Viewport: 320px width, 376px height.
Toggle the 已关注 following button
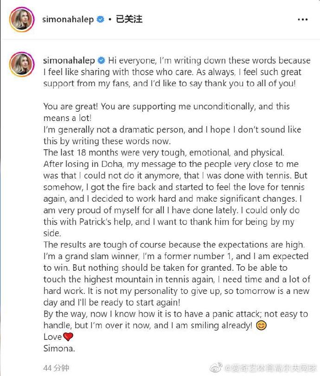point(128,19)
